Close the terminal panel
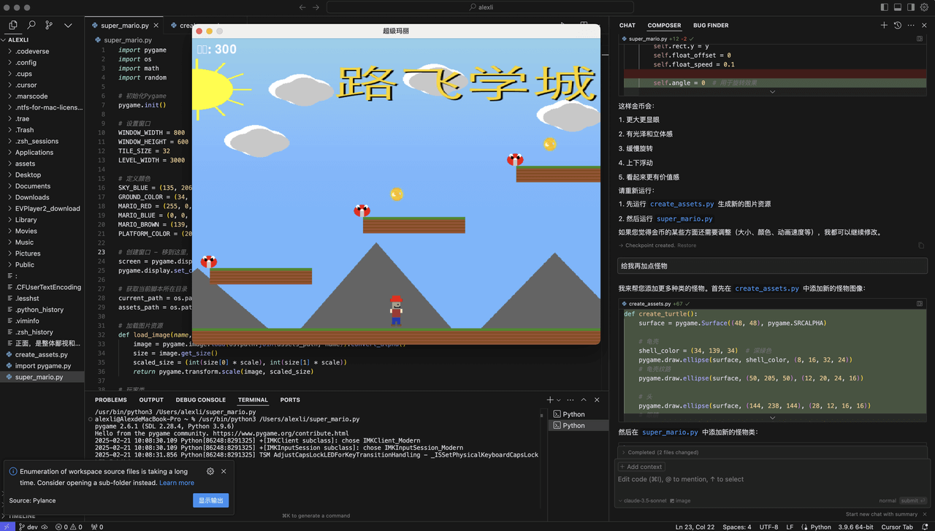This screenshot has height=531, width=935. (x=597, y=400)
